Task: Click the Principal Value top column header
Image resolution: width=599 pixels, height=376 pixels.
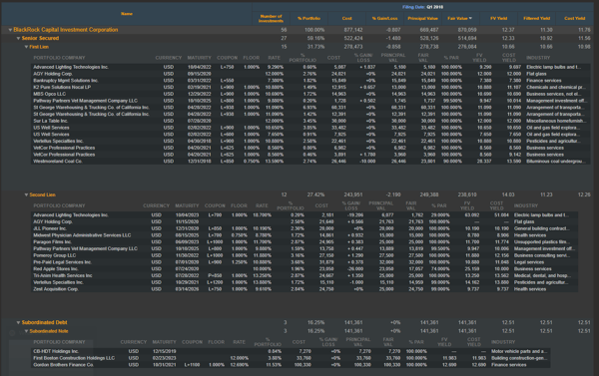Action: pyautogui.click(x=422, y=18)
